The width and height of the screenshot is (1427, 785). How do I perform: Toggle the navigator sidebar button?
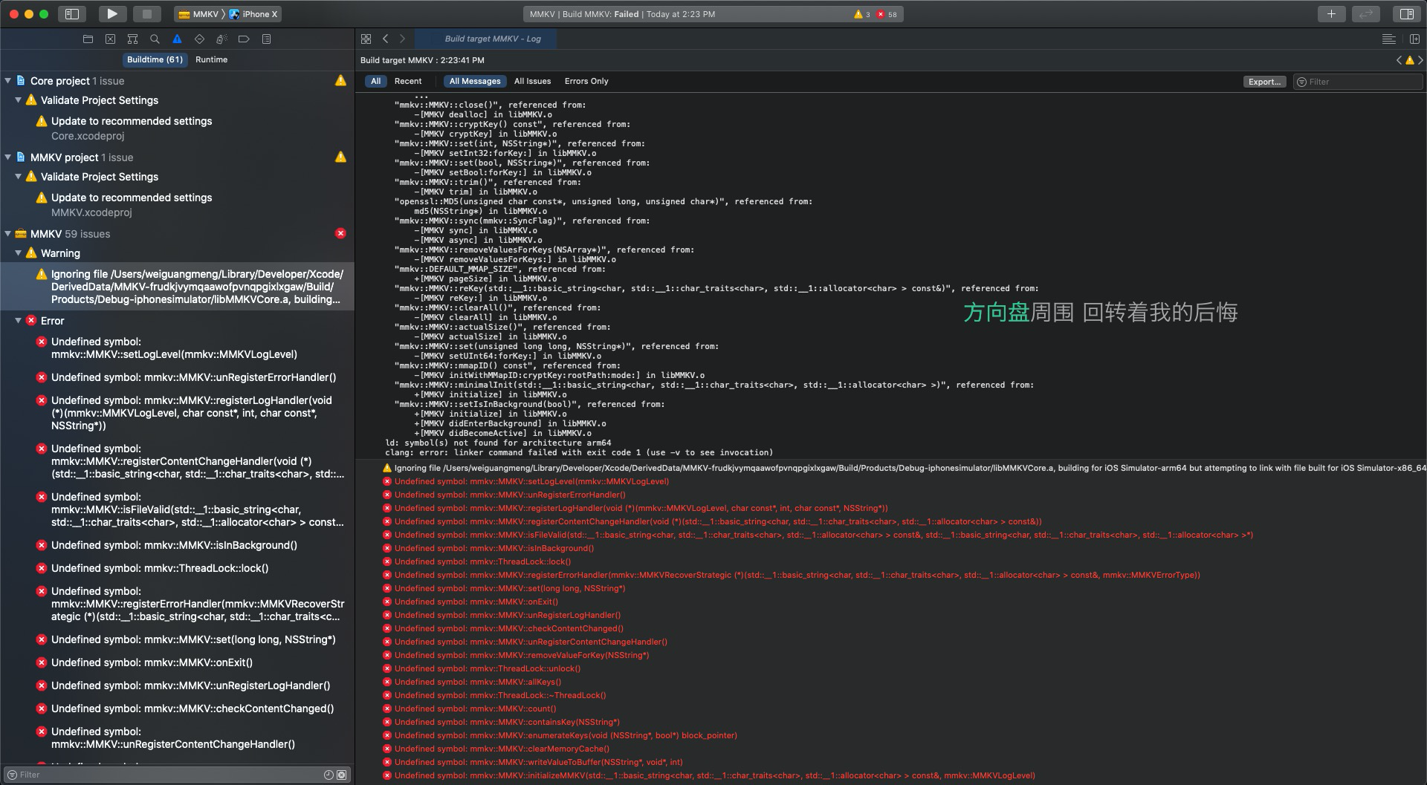pyautogui.click(x=72, y=13)
